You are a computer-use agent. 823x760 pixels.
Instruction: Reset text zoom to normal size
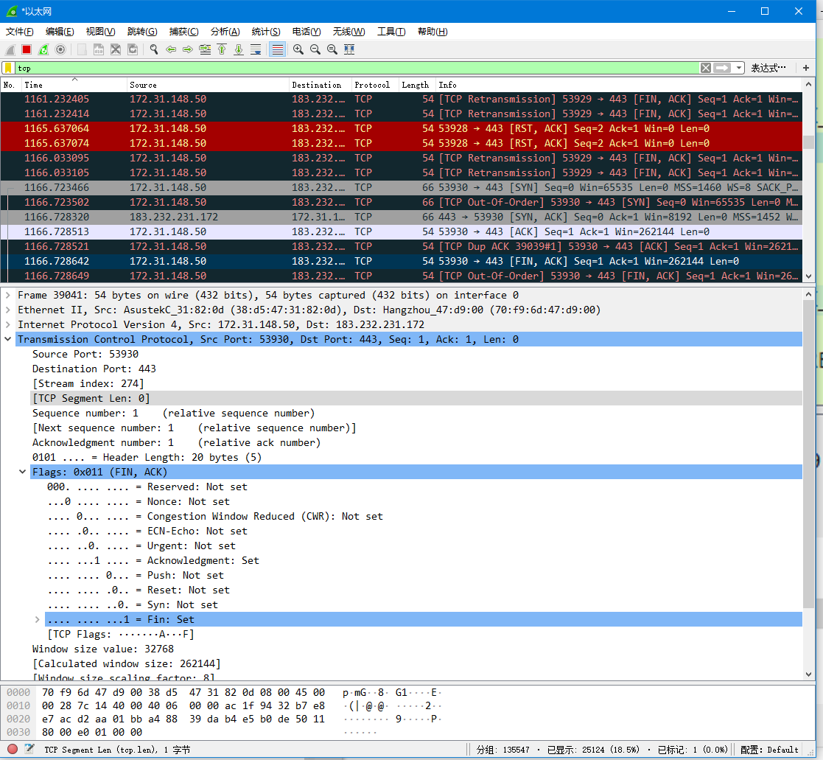(x=332, y=49)
